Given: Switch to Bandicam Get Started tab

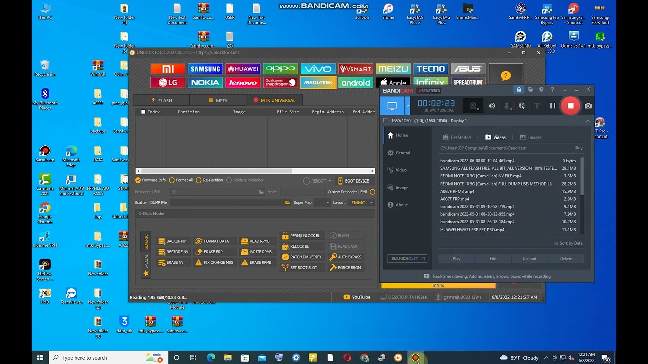Looking at the screenshot, I should click(x=457, y=138).
